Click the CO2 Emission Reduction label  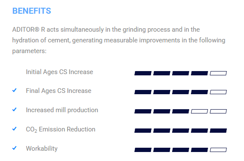tap(60, 129)
